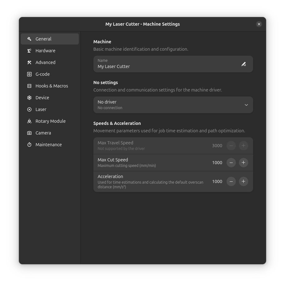The height and width of the screenshot is (285, 285).
Task: Open Camera settings via its camera icon
Action: pos(29,133)
